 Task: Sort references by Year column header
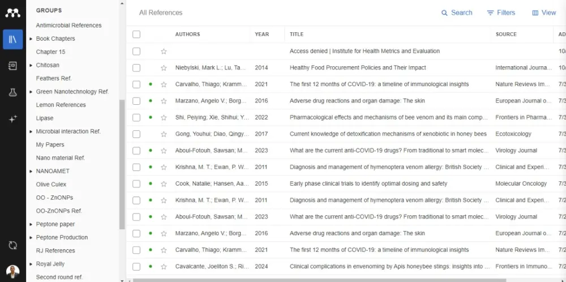261,35
